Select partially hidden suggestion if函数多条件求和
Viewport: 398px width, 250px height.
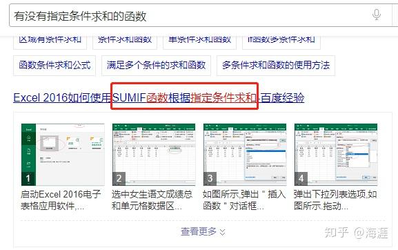tap(281, 42)
